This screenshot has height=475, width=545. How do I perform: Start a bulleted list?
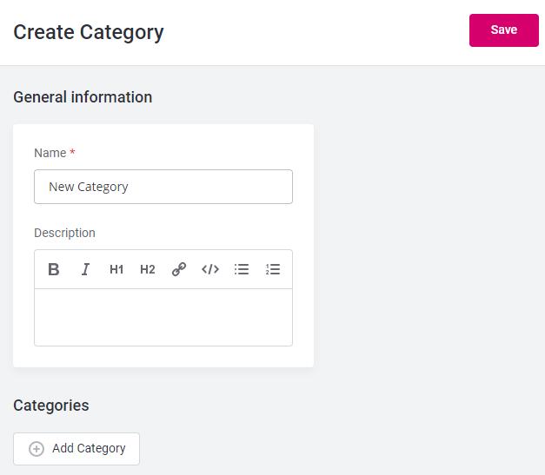(242, 269)
